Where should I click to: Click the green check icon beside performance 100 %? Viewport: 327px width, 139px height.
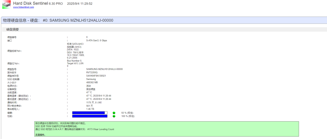coord(114,116)
